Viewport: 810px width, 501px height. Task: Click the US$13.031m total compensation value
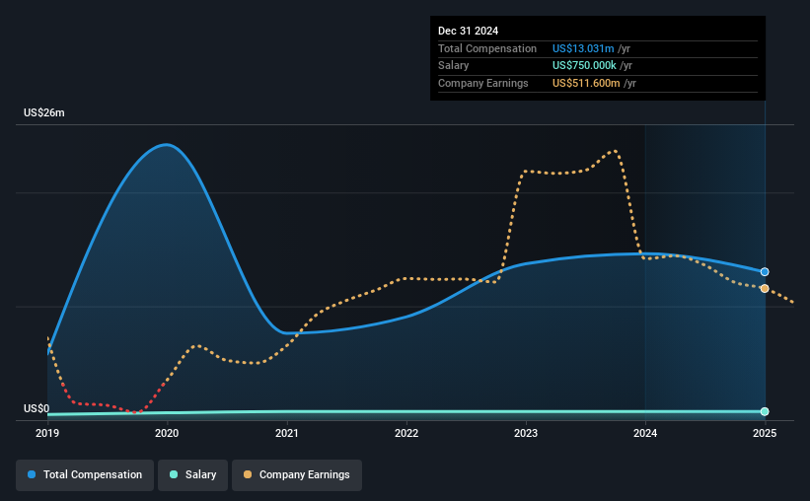tap(583, 48)
